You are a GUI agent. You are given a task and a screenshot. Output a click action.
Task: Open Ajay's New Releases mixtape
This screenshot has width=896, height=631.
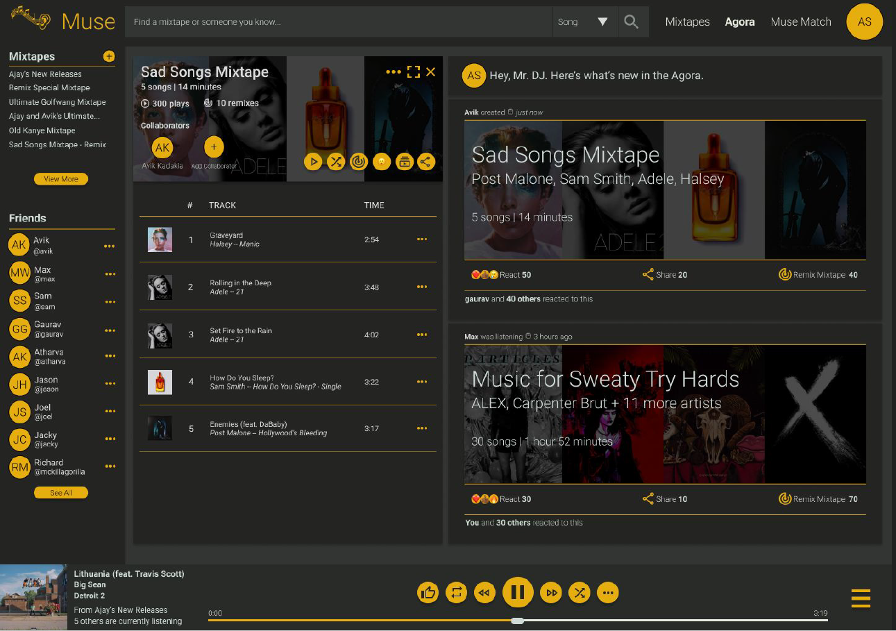coord(45,74)
